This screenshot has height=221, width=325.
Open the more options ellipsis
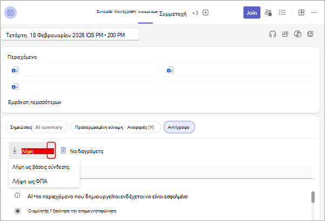click(314, 12)
